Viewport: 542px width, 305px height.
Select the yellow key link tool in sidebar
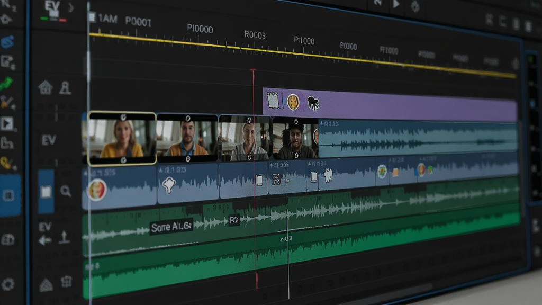coord(7,163)
